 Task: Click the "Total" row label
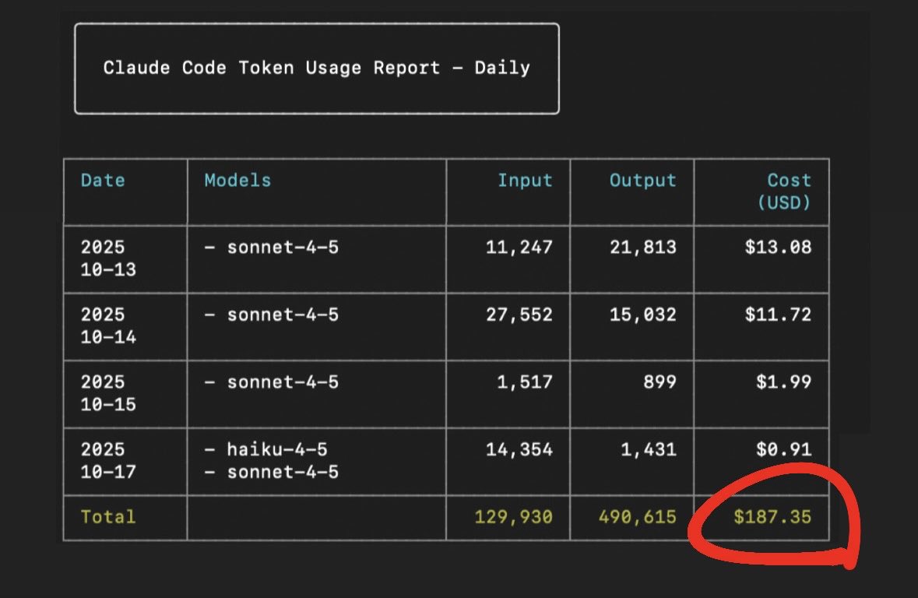click(x=108, y=516)
